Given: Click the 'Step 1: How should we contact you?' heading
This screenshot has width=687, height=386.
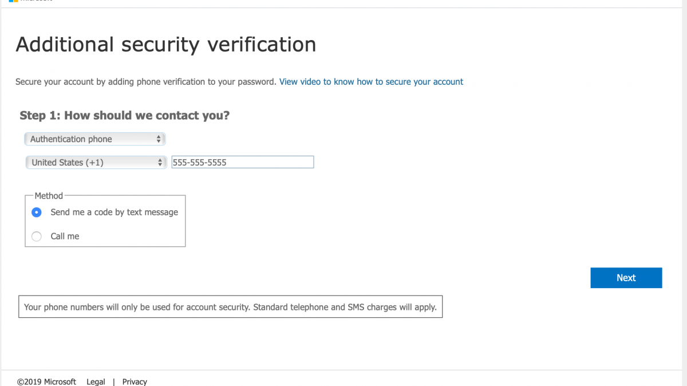Looking at the screenshot, I should pyautogui.click(x=124, y=116).
